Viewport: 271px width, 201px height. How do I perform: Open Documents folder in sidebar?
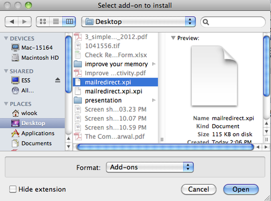[x=31, y=144]
